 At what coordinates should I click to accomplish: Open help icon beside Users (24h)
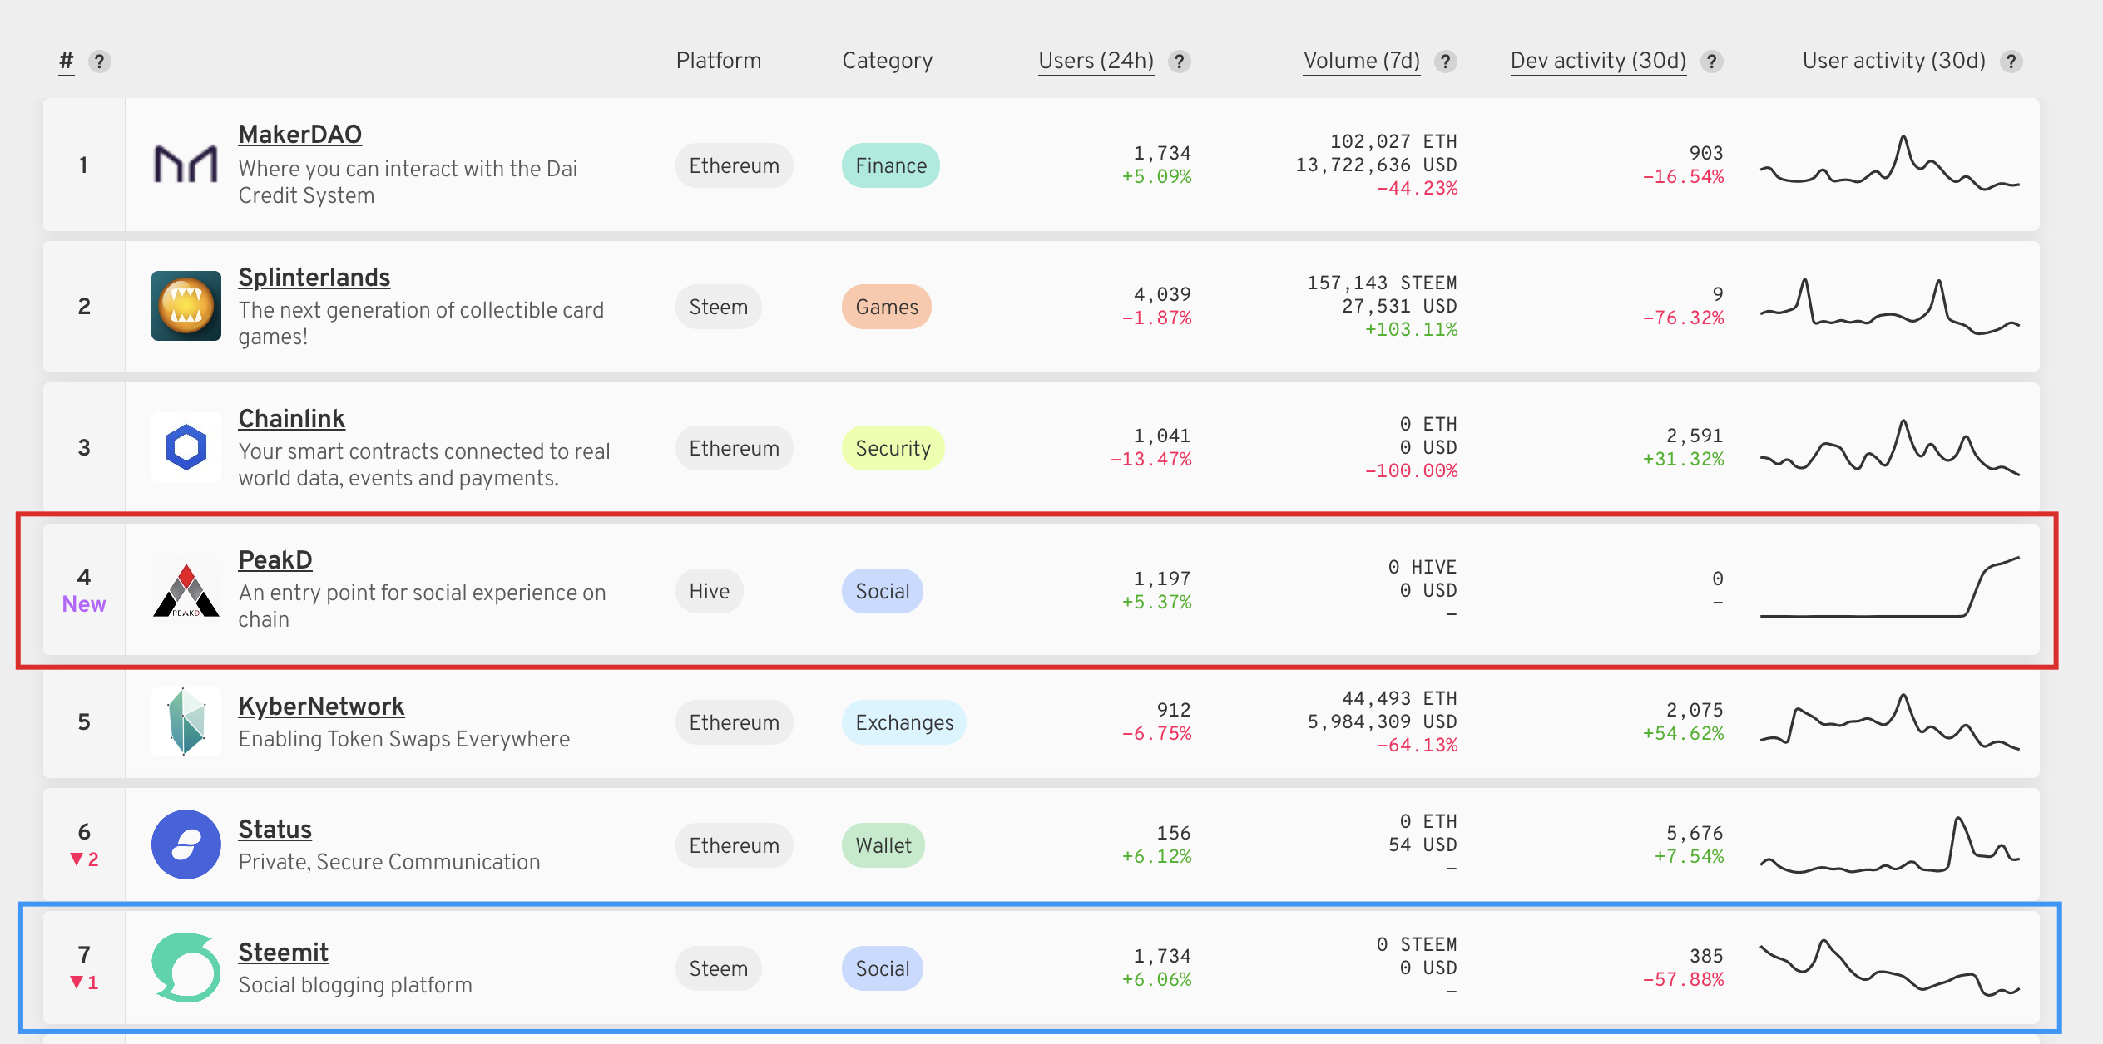[x=1179, y=62]
